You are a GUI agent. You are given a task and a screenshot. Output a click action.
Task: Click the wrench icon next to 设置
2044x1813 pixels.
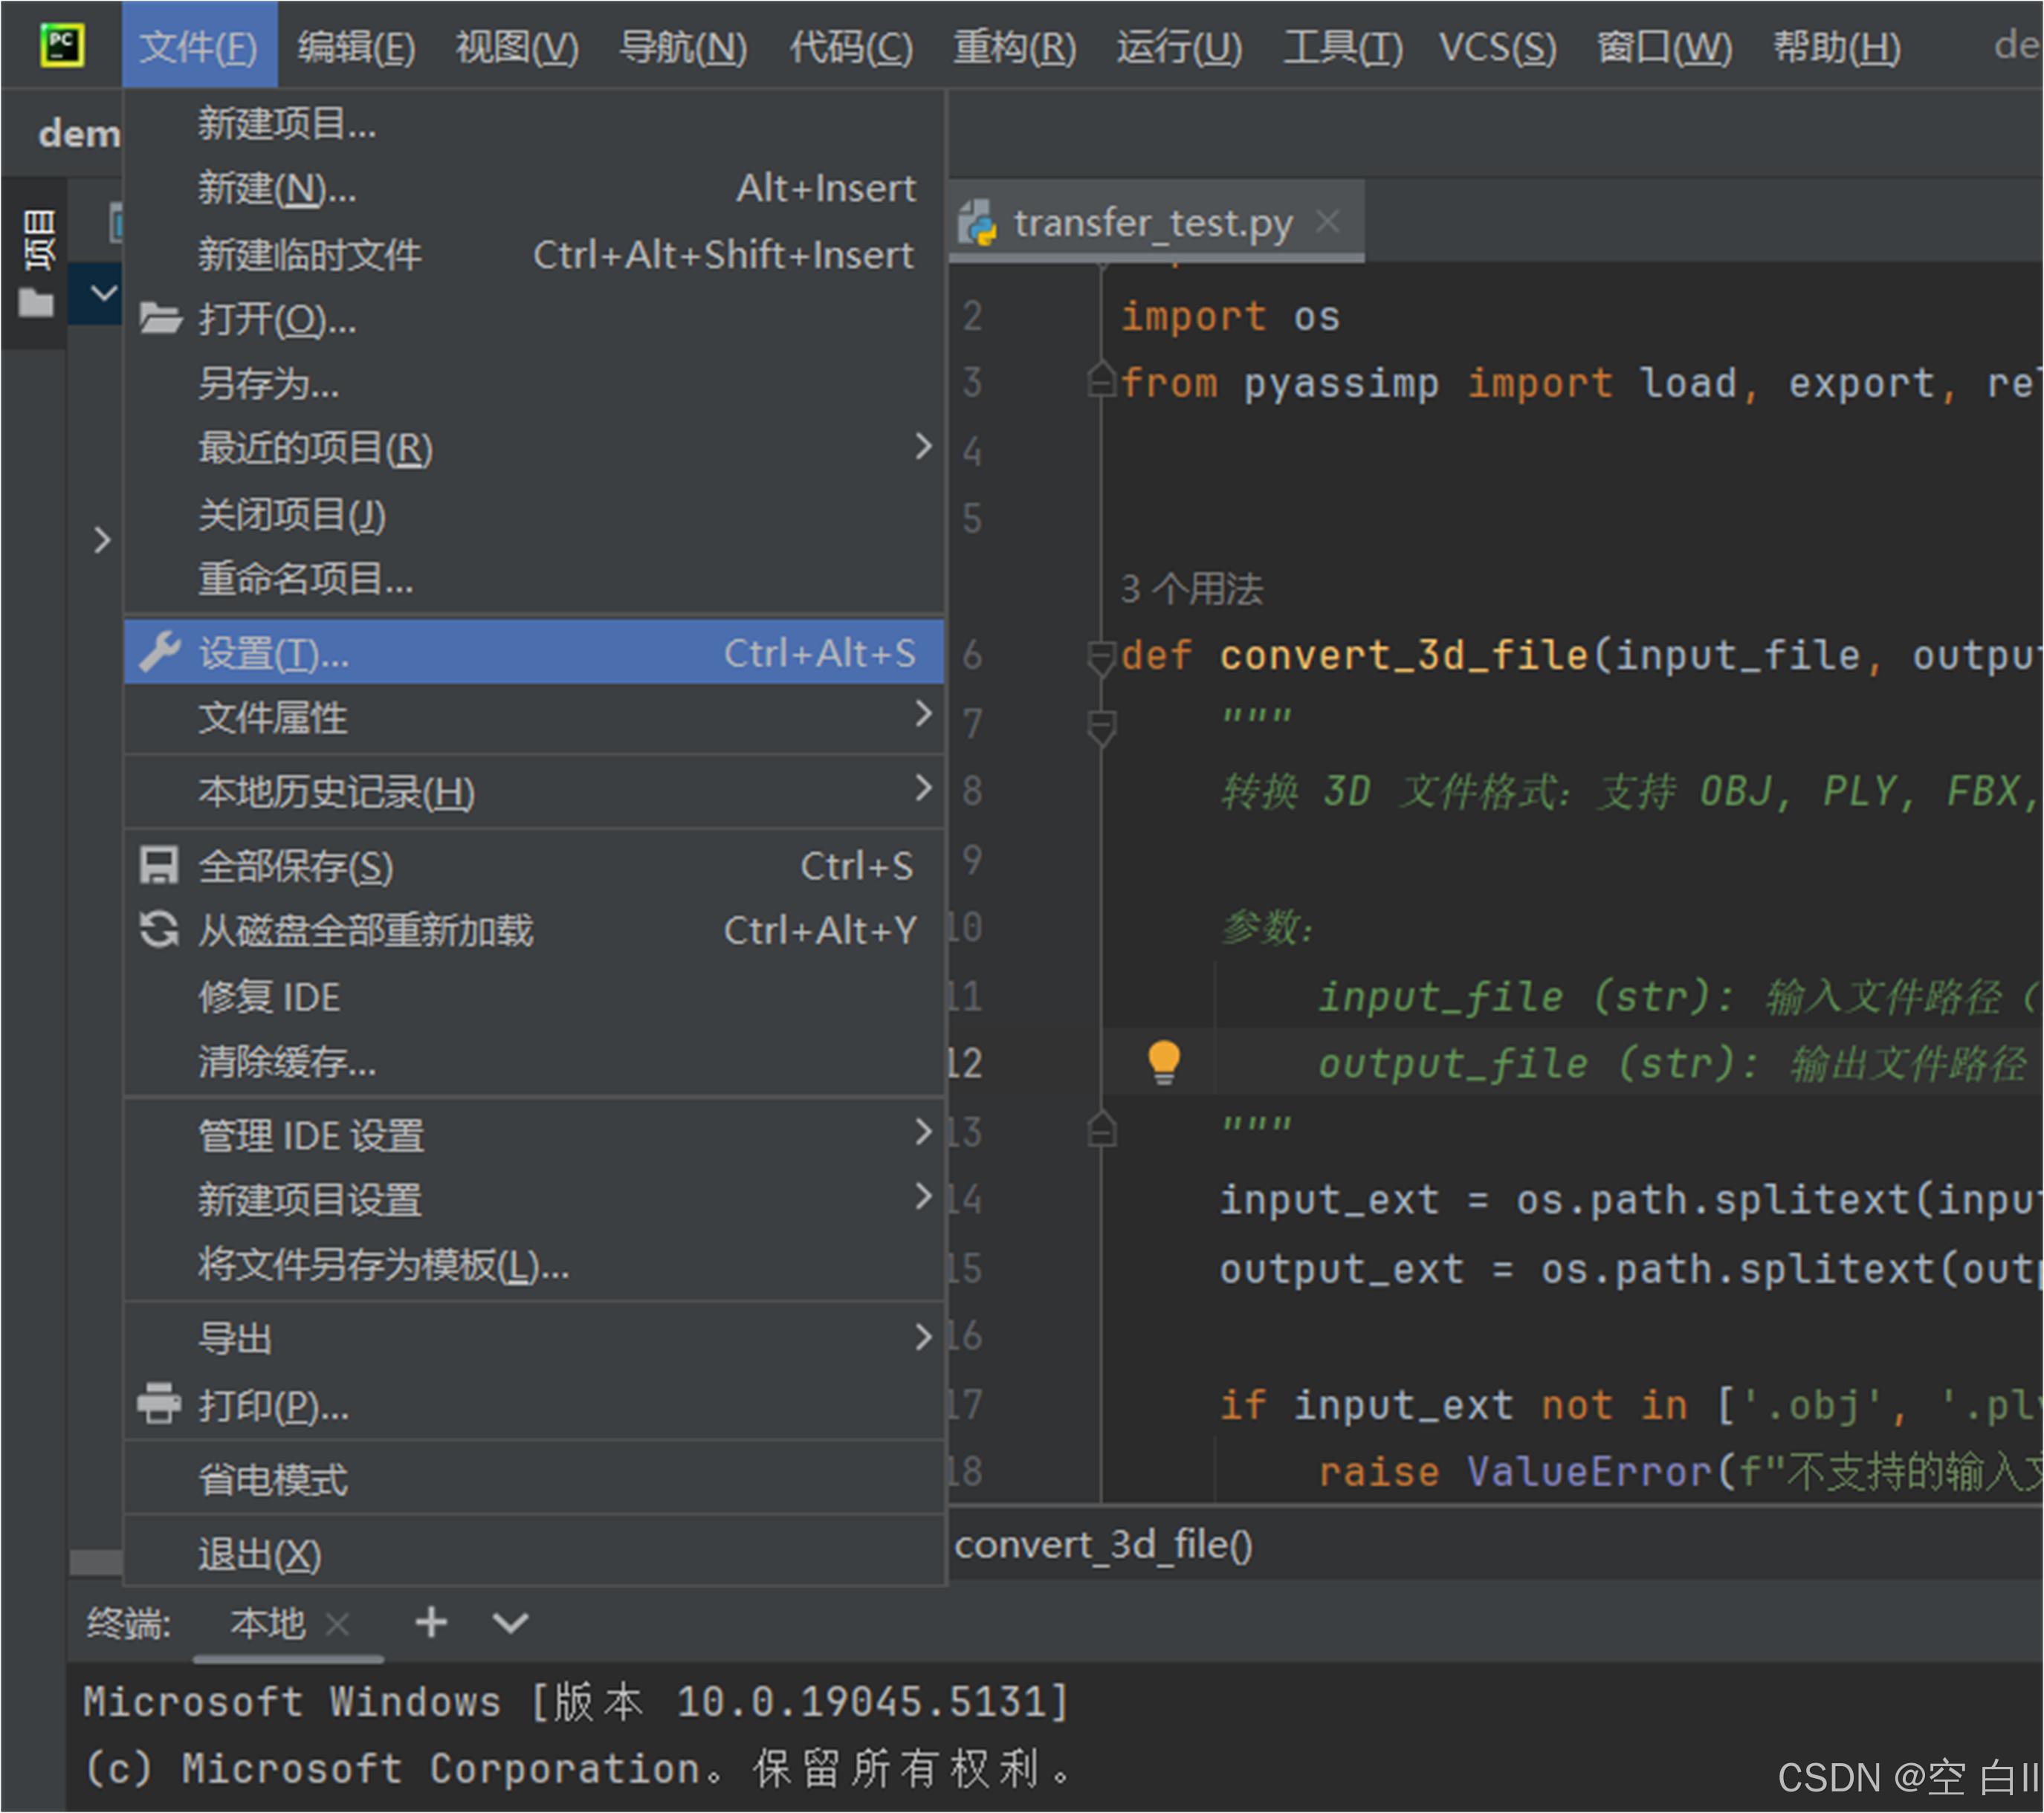pyautogui.click(x=159, y=652)
